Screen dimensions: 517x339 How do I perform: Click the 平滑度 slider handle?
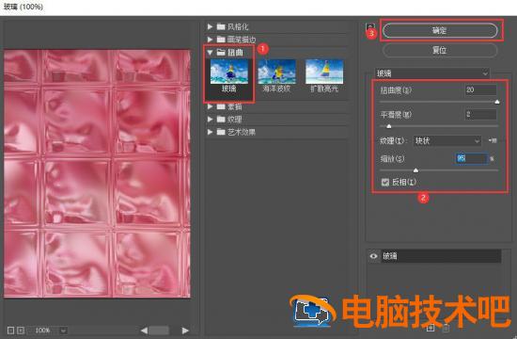pyautogui.click(x=389, y=126)
